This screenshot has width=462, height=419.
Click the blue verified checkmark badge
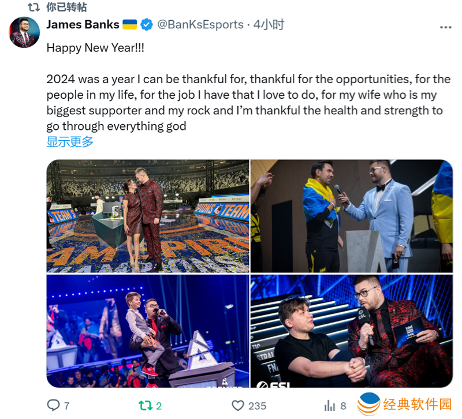pos(147,24)
